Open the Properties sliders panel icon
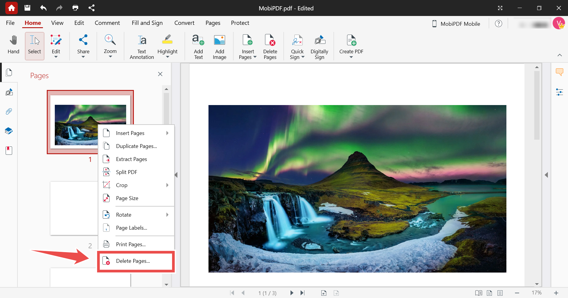 coord(559,92)
